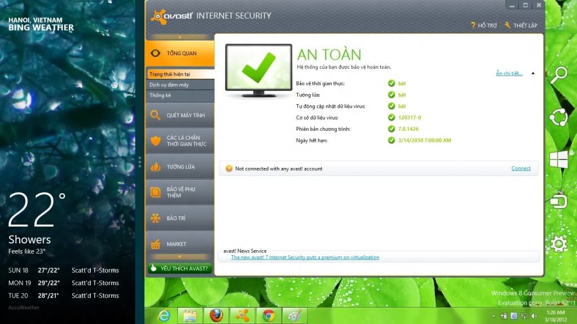Screen dimensions: 577x324
Task: Click the question mark icon near Hỗ trợ
Action: click(473, 25)
